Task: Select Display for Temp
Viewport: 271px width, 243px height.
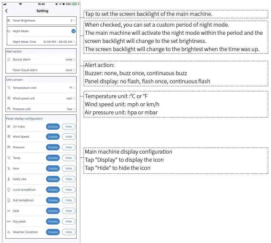Action: coord(53,158)
